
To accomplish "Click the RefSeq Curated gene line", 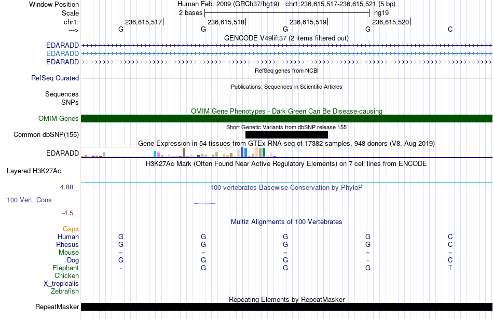I will [286, 78].
